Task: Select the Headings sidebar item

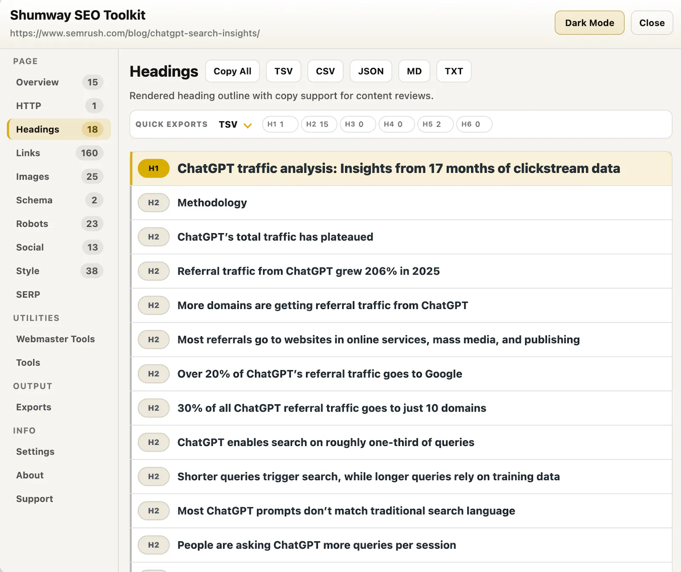Action: (x=59, y=129)
